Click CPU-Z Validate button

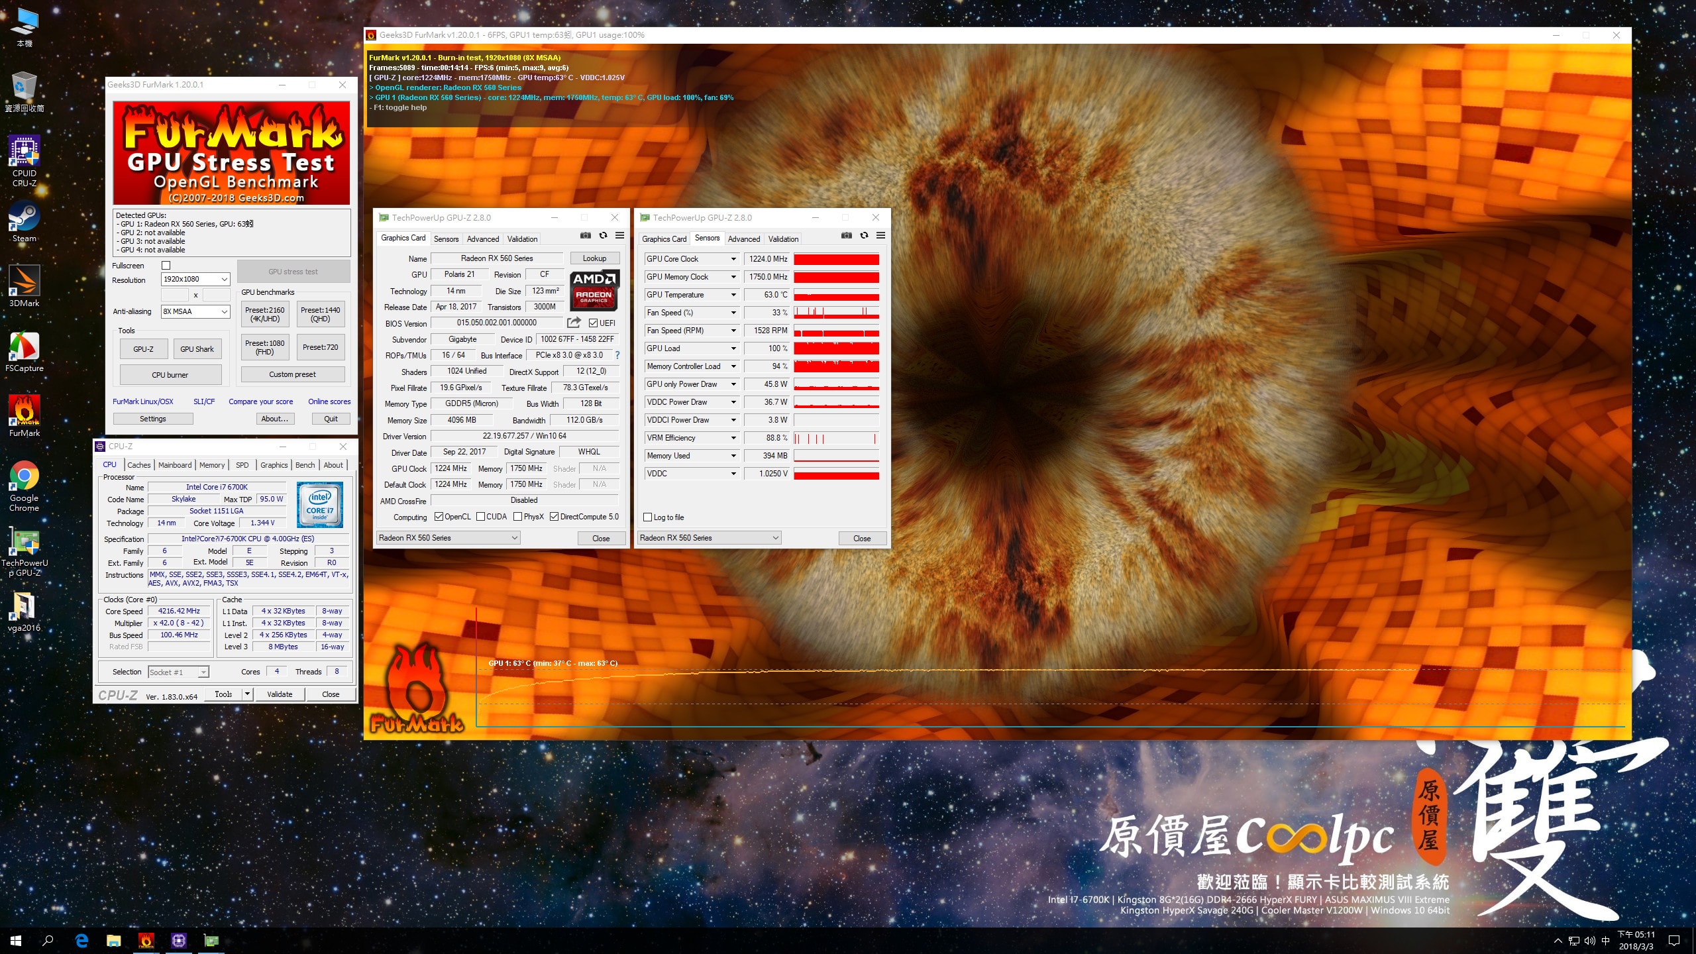click(280, 694)
